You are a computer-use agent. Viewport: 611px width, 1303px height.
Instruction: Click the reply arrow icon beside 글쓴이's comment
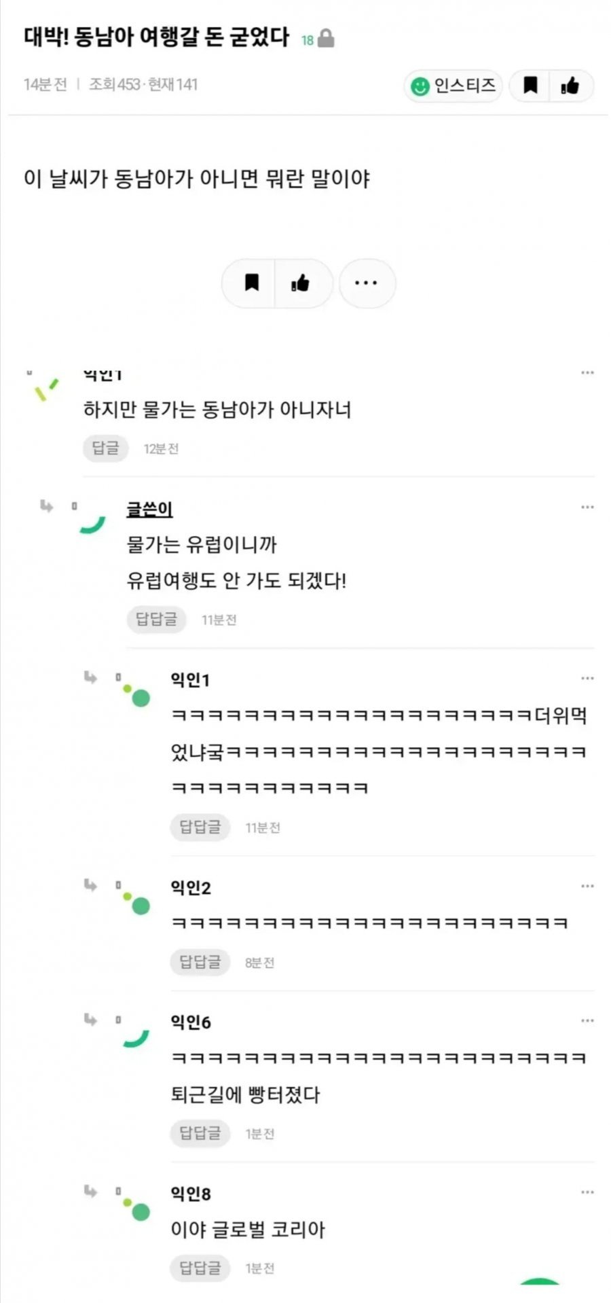46,506
